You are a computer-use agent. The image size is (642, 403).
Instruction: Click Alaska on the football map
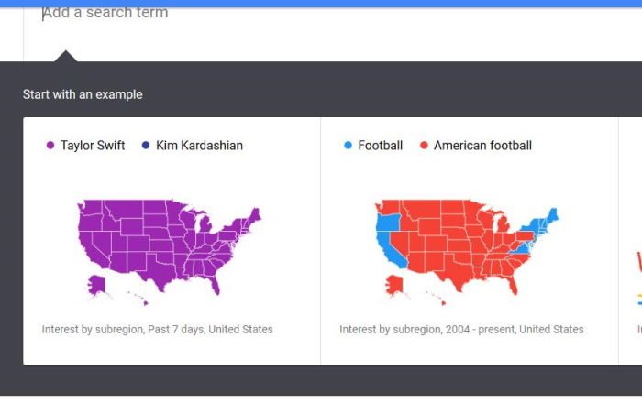point(396,285)
